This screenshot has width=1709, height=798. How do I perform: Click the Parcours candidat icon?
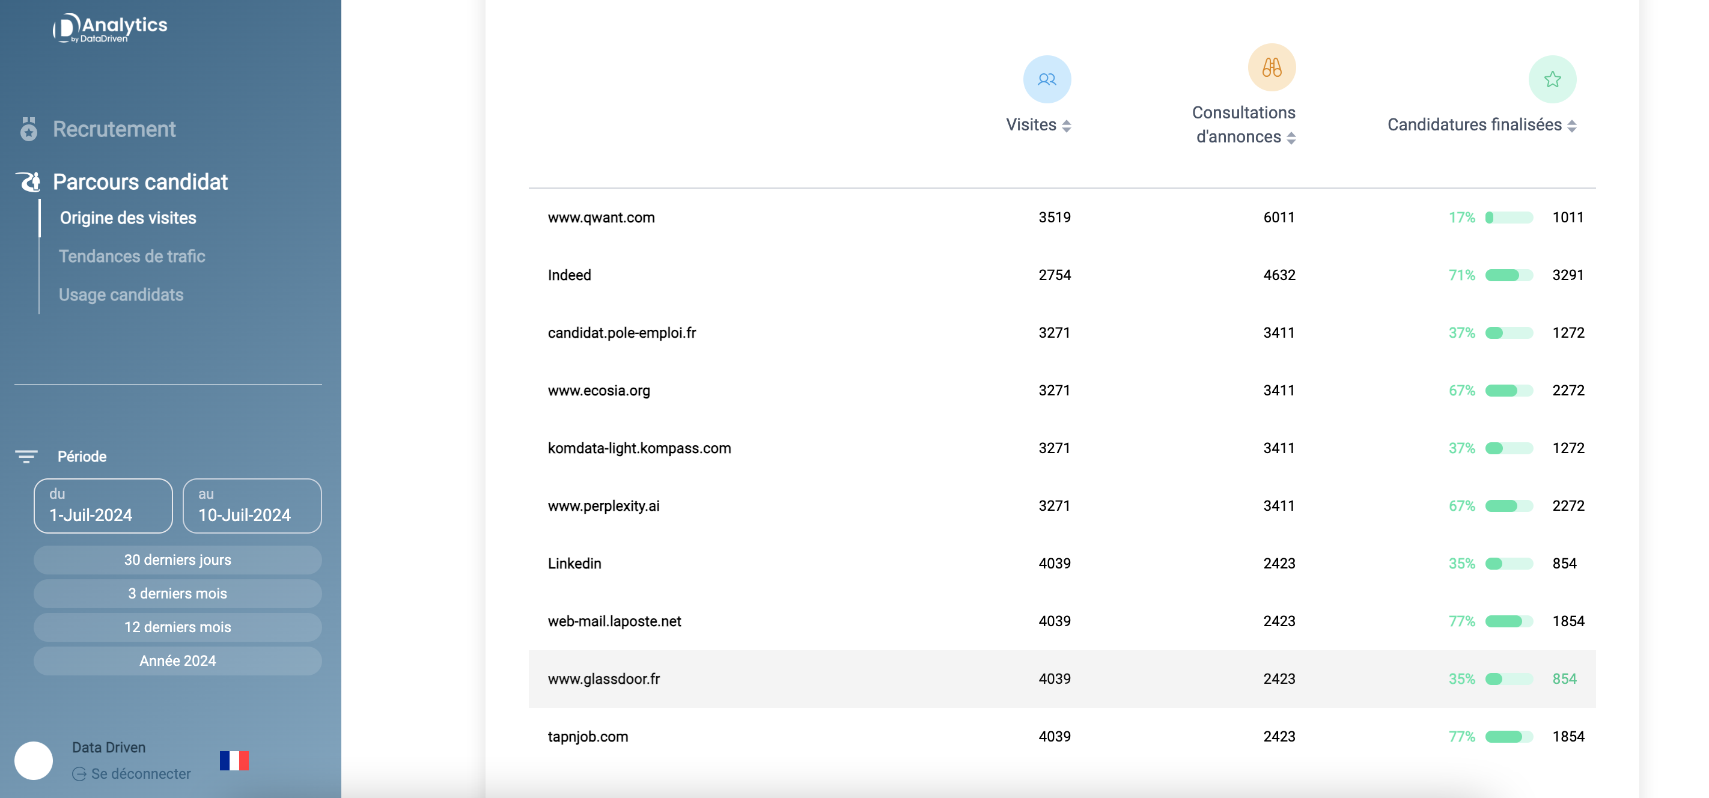coord(28,181)
